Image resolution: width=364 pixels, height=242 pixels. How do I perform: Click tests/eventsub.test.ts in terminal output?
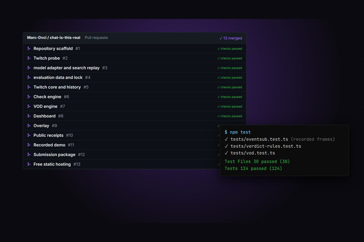click(259, 139)
